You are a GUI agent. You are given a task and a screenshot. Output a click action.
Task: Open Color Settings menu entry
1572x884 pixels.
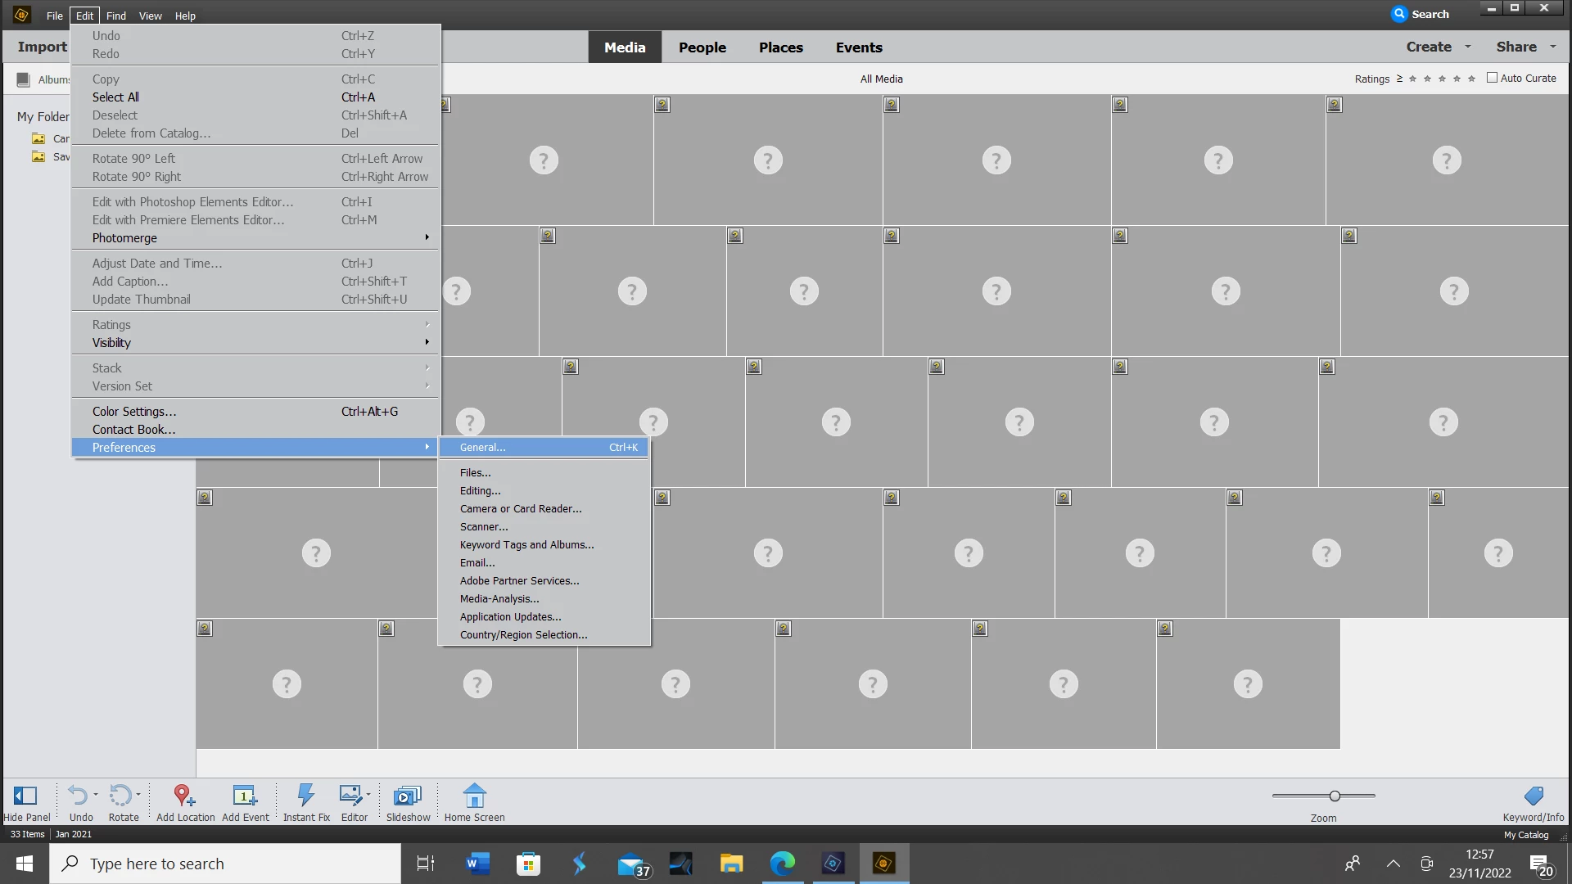tap(133, 412)
